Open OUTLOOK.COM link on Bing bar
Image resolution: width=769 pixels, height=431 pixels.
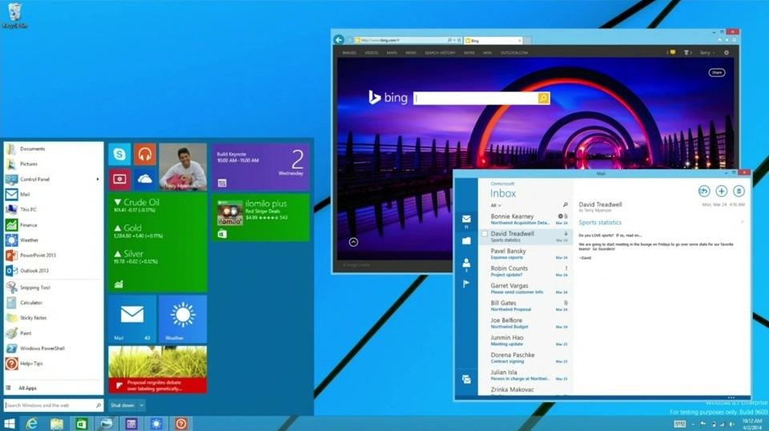(x=514, y=52)
